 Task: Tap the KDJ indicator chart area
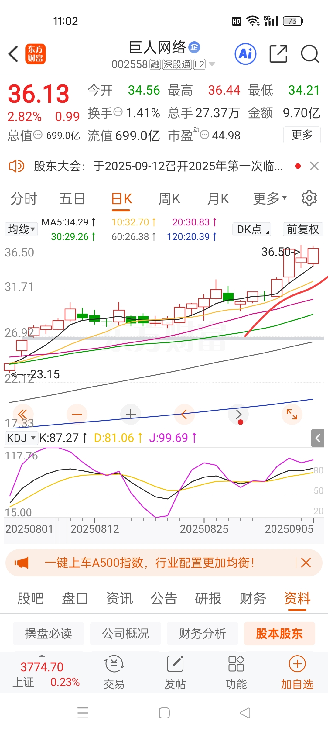[x=164, y=483]
